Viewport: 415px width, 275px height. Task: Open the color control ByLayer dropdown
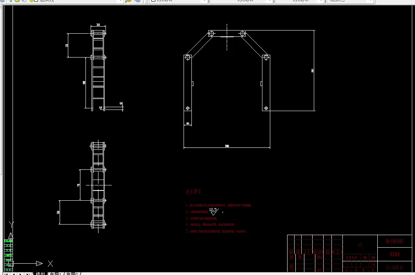pos(178,1)
